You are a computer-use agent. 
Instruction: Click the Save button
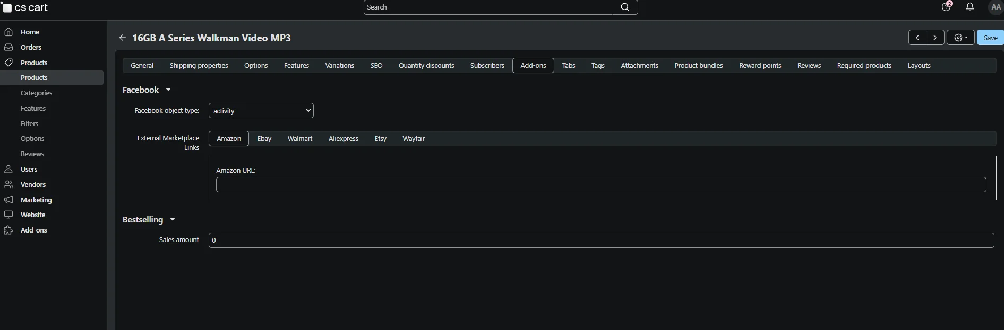(x=990, y=38)
